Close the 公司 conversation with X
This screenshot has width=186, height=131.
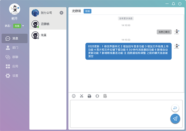tap(62, 13)
